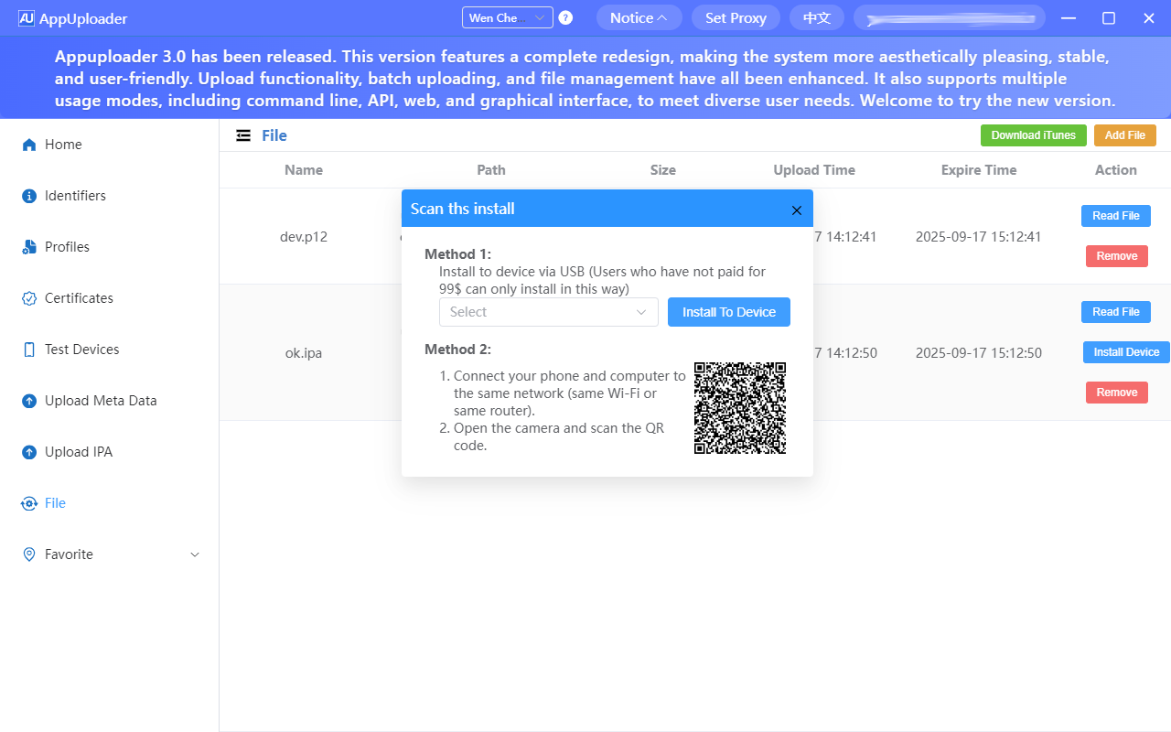Click expire time 2025-09-17 15:12:41
The image size is (1171, 732).
click(x=979, y=237)
